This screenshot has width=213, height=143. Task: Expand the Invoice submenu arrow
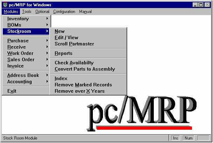[x=47, y=66]
